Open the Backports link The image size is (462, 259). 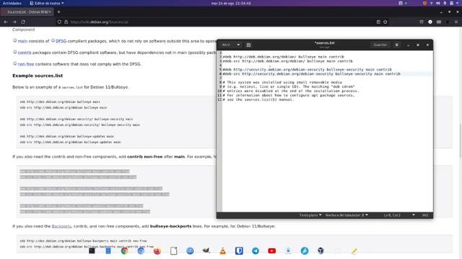click(61, 227)
